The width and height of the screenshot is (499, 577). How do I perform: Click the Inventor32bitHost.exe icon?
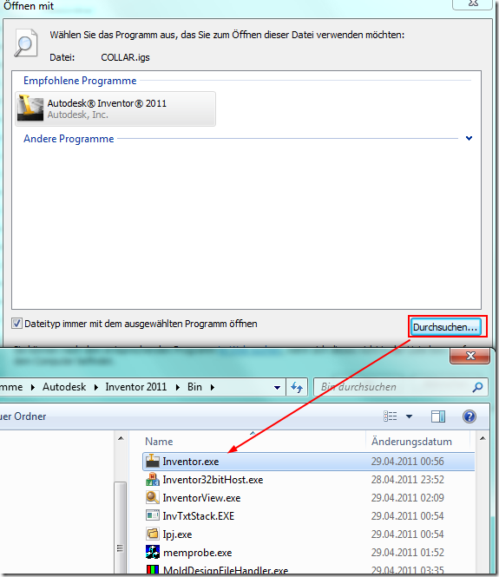tap(153, 480)
